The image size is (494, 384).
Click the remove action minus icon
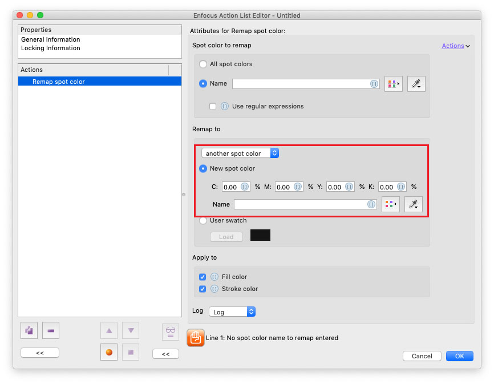click(x=51, y=330)
